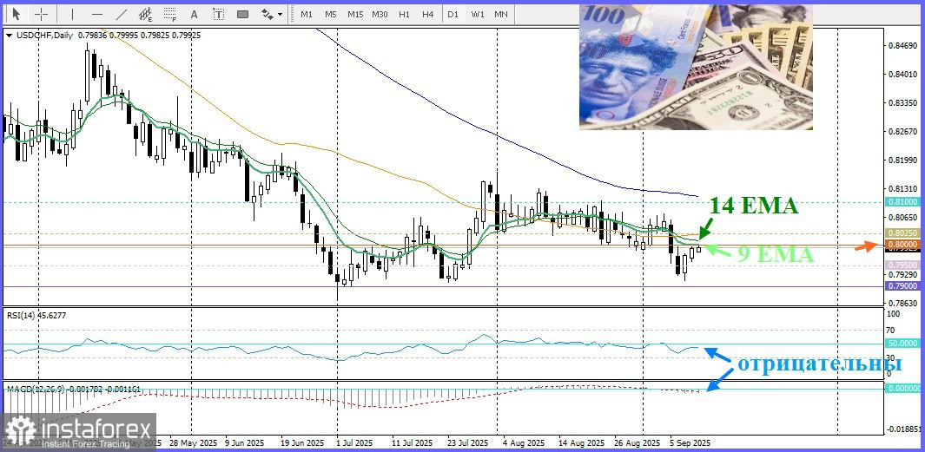Click the 0.80000 price level label

[902, 244]
